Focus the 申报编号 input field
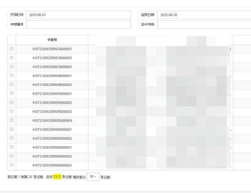 [x=79, y=24]
